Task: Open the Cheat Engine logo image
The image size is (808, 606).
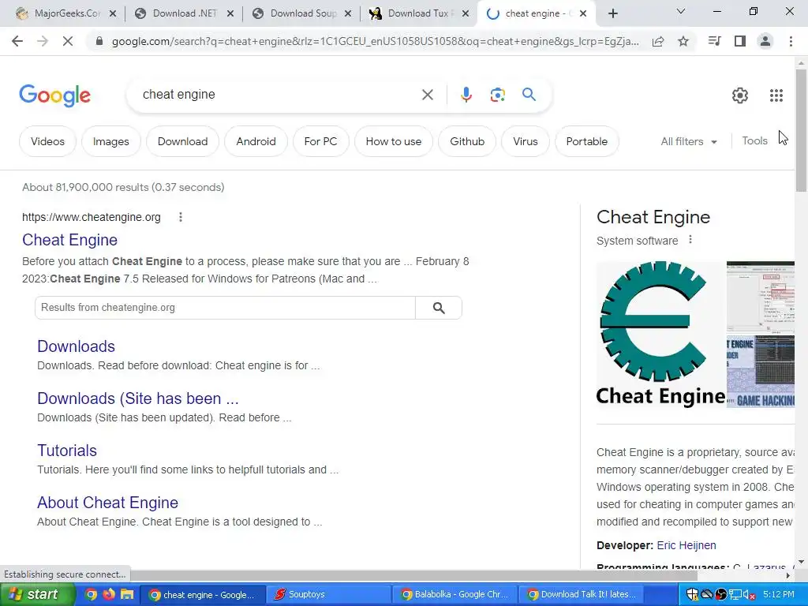Action: (660, 335)
